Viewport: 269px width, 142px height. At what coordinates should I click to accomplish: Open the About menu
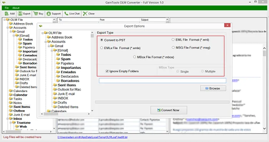(x=16, y=8)
